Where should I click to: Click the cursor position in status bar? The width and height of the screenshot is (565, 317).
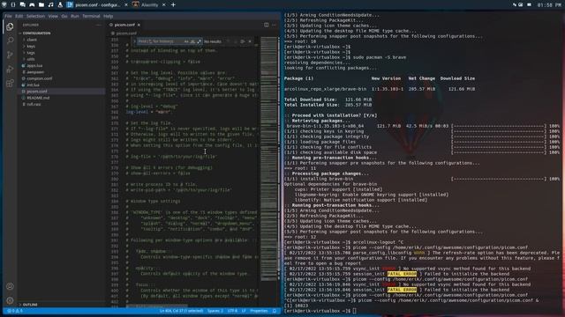[181, 311]
